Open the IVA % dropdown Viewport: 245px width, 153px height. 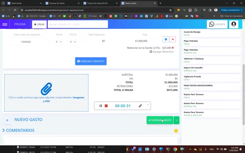tap(59, 42)
